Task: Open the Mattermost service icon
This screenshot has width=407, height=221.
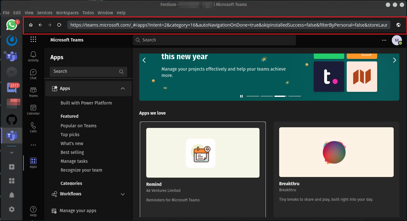Action: click(x=12, y=40)
